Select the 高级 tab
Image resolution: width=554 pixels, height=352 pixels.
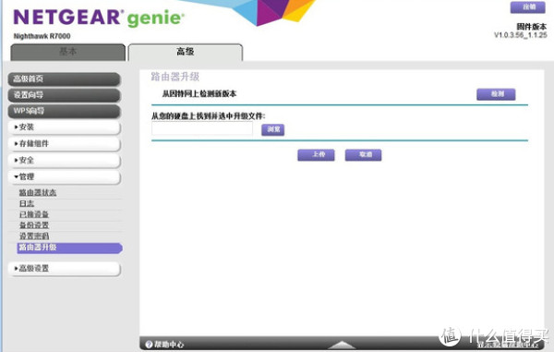[x=186, y=53]
